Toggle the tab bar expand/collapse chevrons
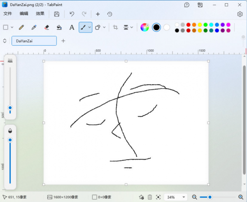This screenshot has width=247, height=202. pos(5,41)
